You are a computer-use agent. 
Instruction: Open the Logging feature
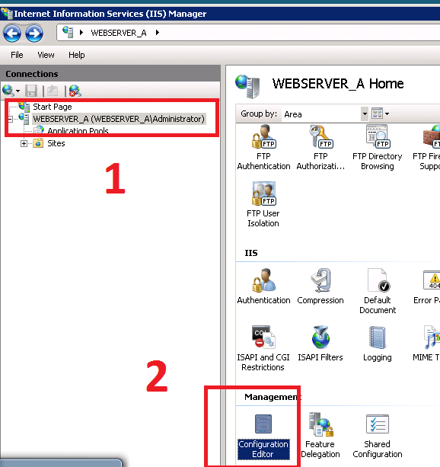coord(377,344)
